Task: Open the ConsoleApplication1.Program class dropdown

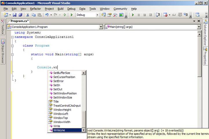Action: click(101, 27)
